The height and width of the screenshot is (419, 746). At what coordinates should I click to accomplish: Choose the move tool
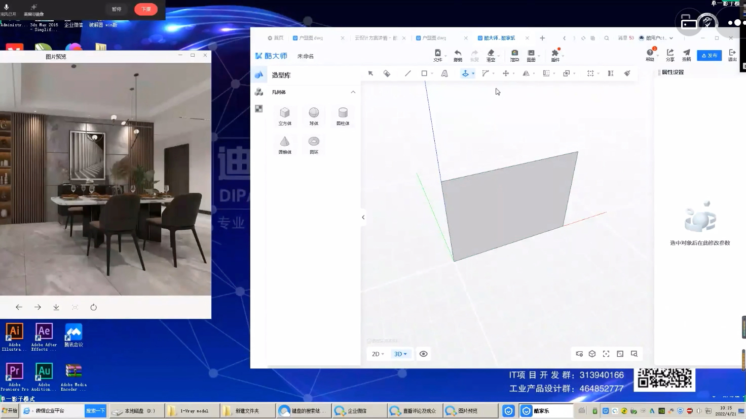pyautogui.click(x=505, y=73)
